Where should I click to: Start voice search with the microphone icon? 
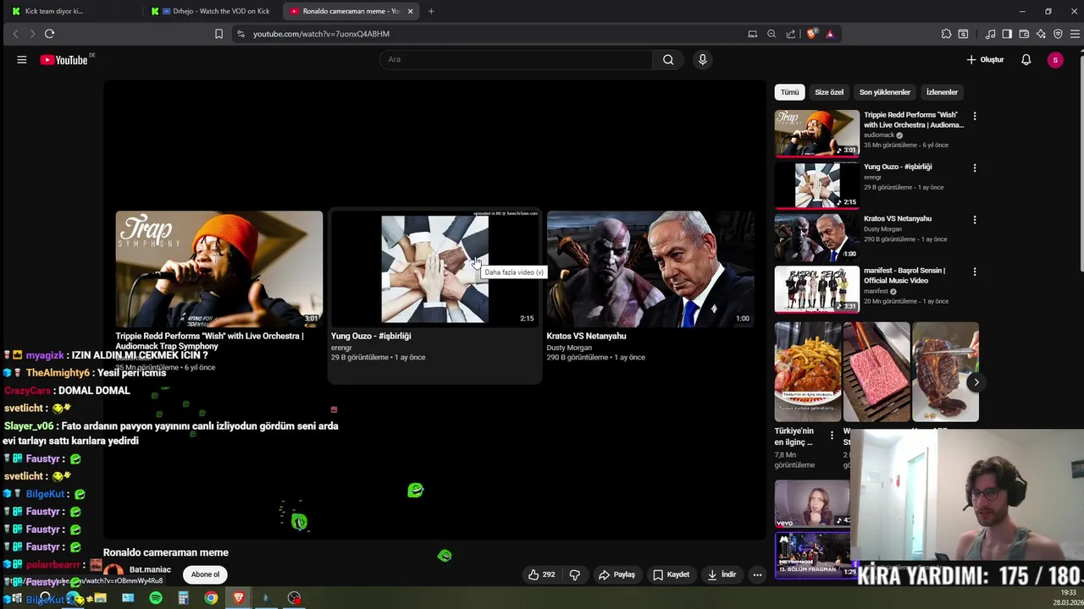tap(702, 59)
